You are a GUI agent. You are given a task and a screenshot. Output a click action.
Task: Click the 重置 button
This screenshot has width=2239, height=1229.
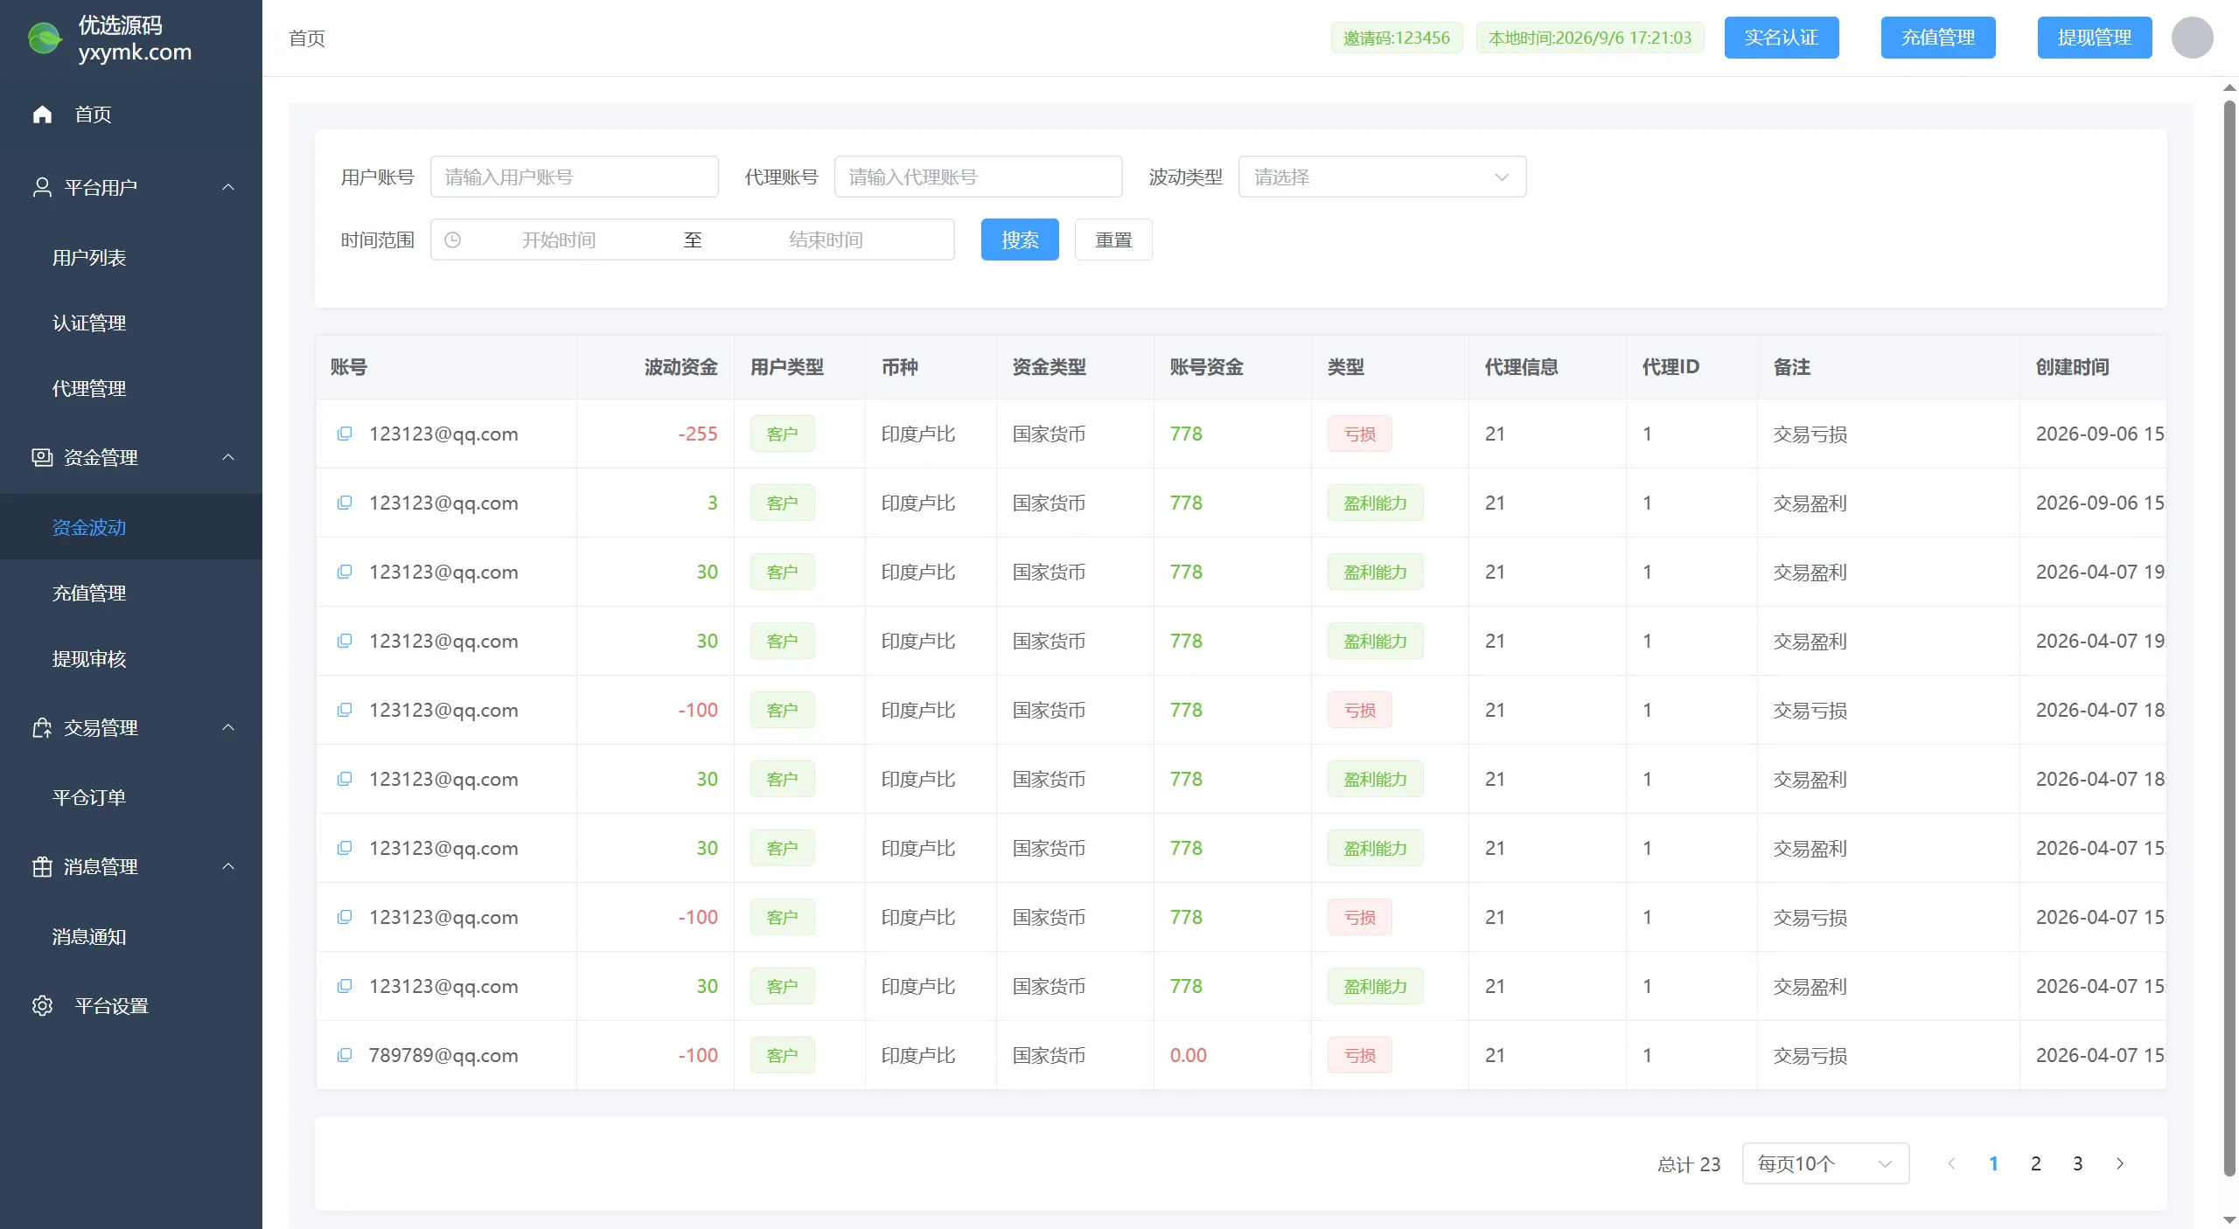pos(1113,240)
